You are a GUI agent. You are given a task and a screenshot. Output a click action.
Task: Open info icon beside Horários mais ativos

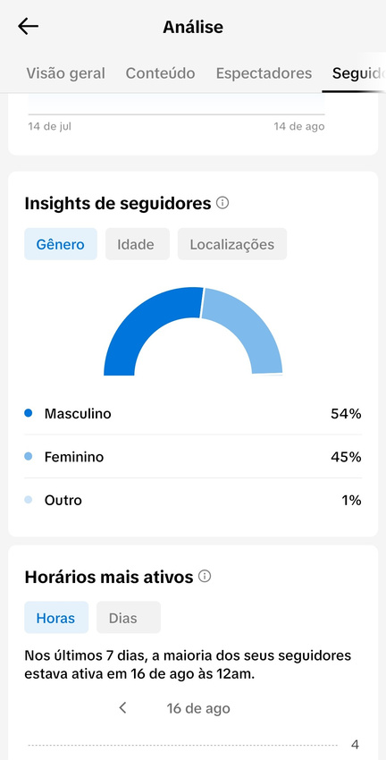click(205, 577)
